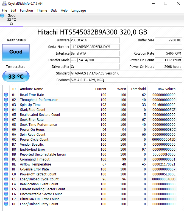Image resolution: width=184 pixels, height=211 pixels.
Task: Click the status orb for Power-off Retract Count
Action: pyautogui.click(x=6, y=174)
